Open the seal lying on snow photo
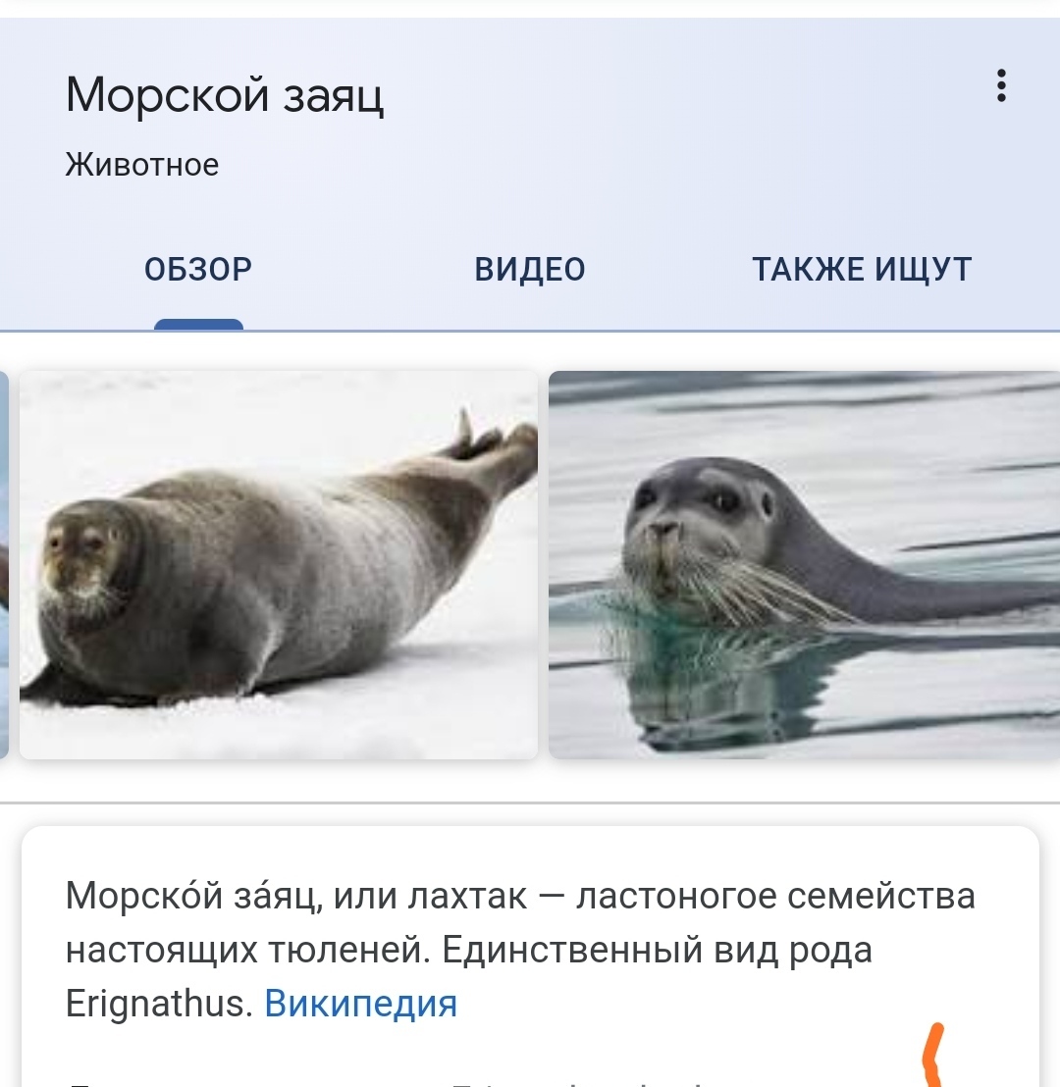This screenshot has width=1060, height=1087. pos(278,565)
